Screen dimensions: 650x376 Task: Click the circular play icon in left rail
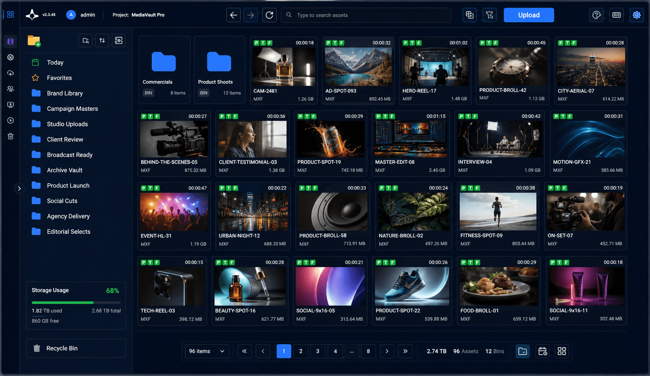tap(11, 121)
